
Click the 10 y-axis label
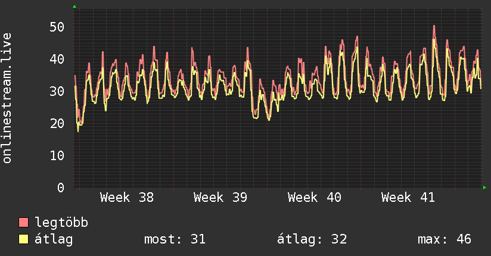(57, 155)
